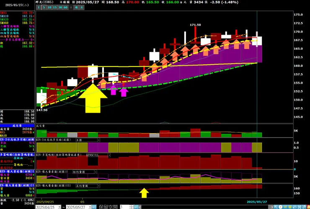The image size is (310, 209).
Task: Click the 171.50 high price label
Action: [x=195, y=25]
